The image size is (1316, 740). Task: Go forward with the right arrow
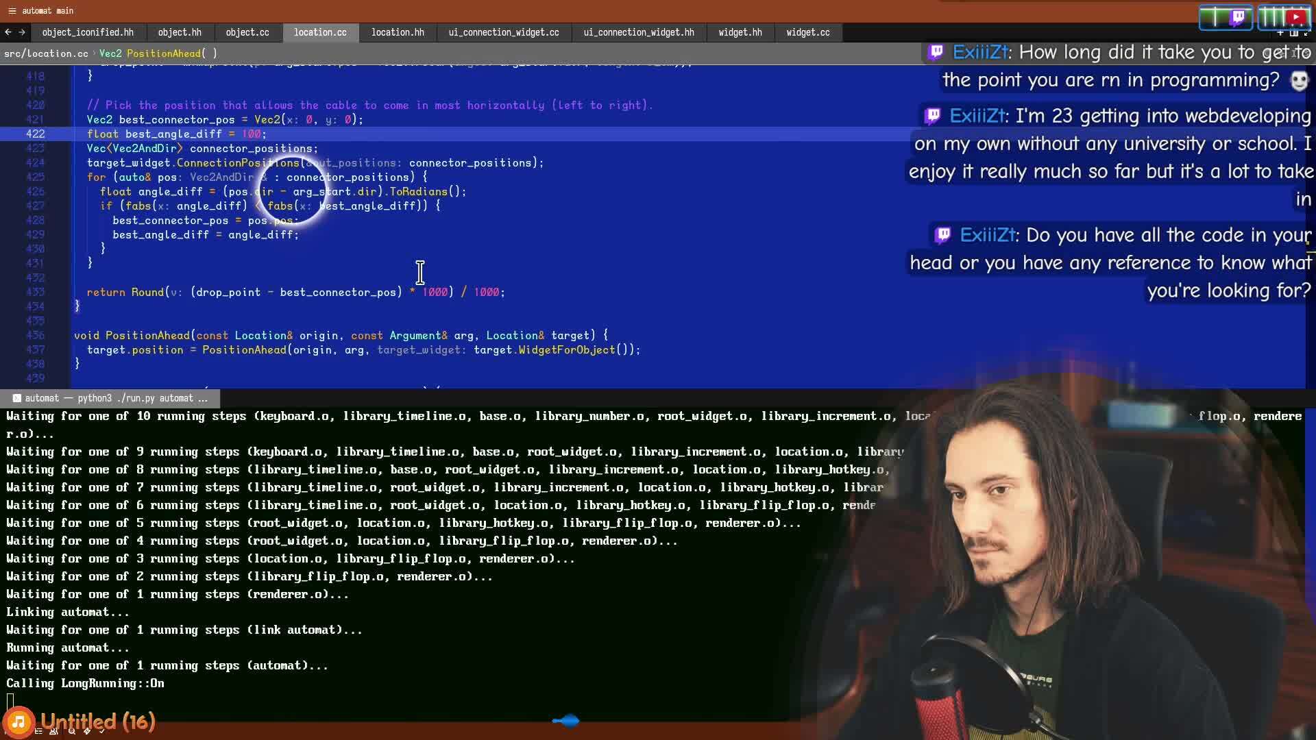[22, 32]
